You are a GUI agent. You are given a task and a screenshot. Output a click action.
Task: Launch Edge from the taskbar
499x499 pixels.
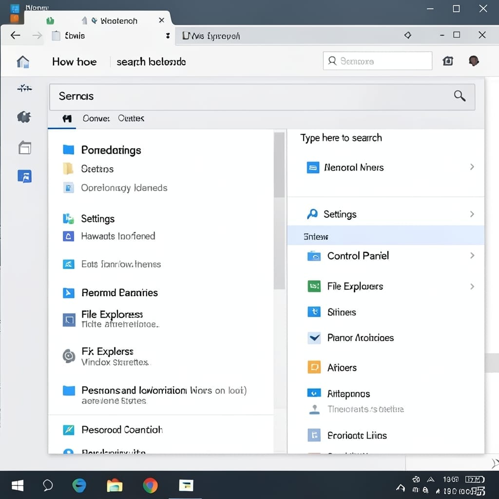pyautogui.click(x=79, y=485)
